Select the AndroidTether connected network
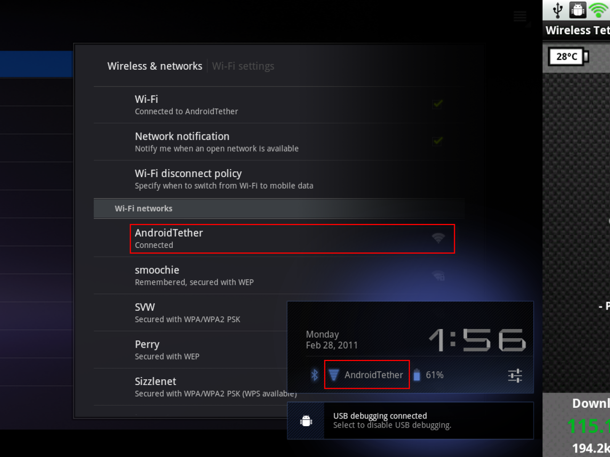The height and width of the screenshot is (457, 610). (x=292, y=239)
